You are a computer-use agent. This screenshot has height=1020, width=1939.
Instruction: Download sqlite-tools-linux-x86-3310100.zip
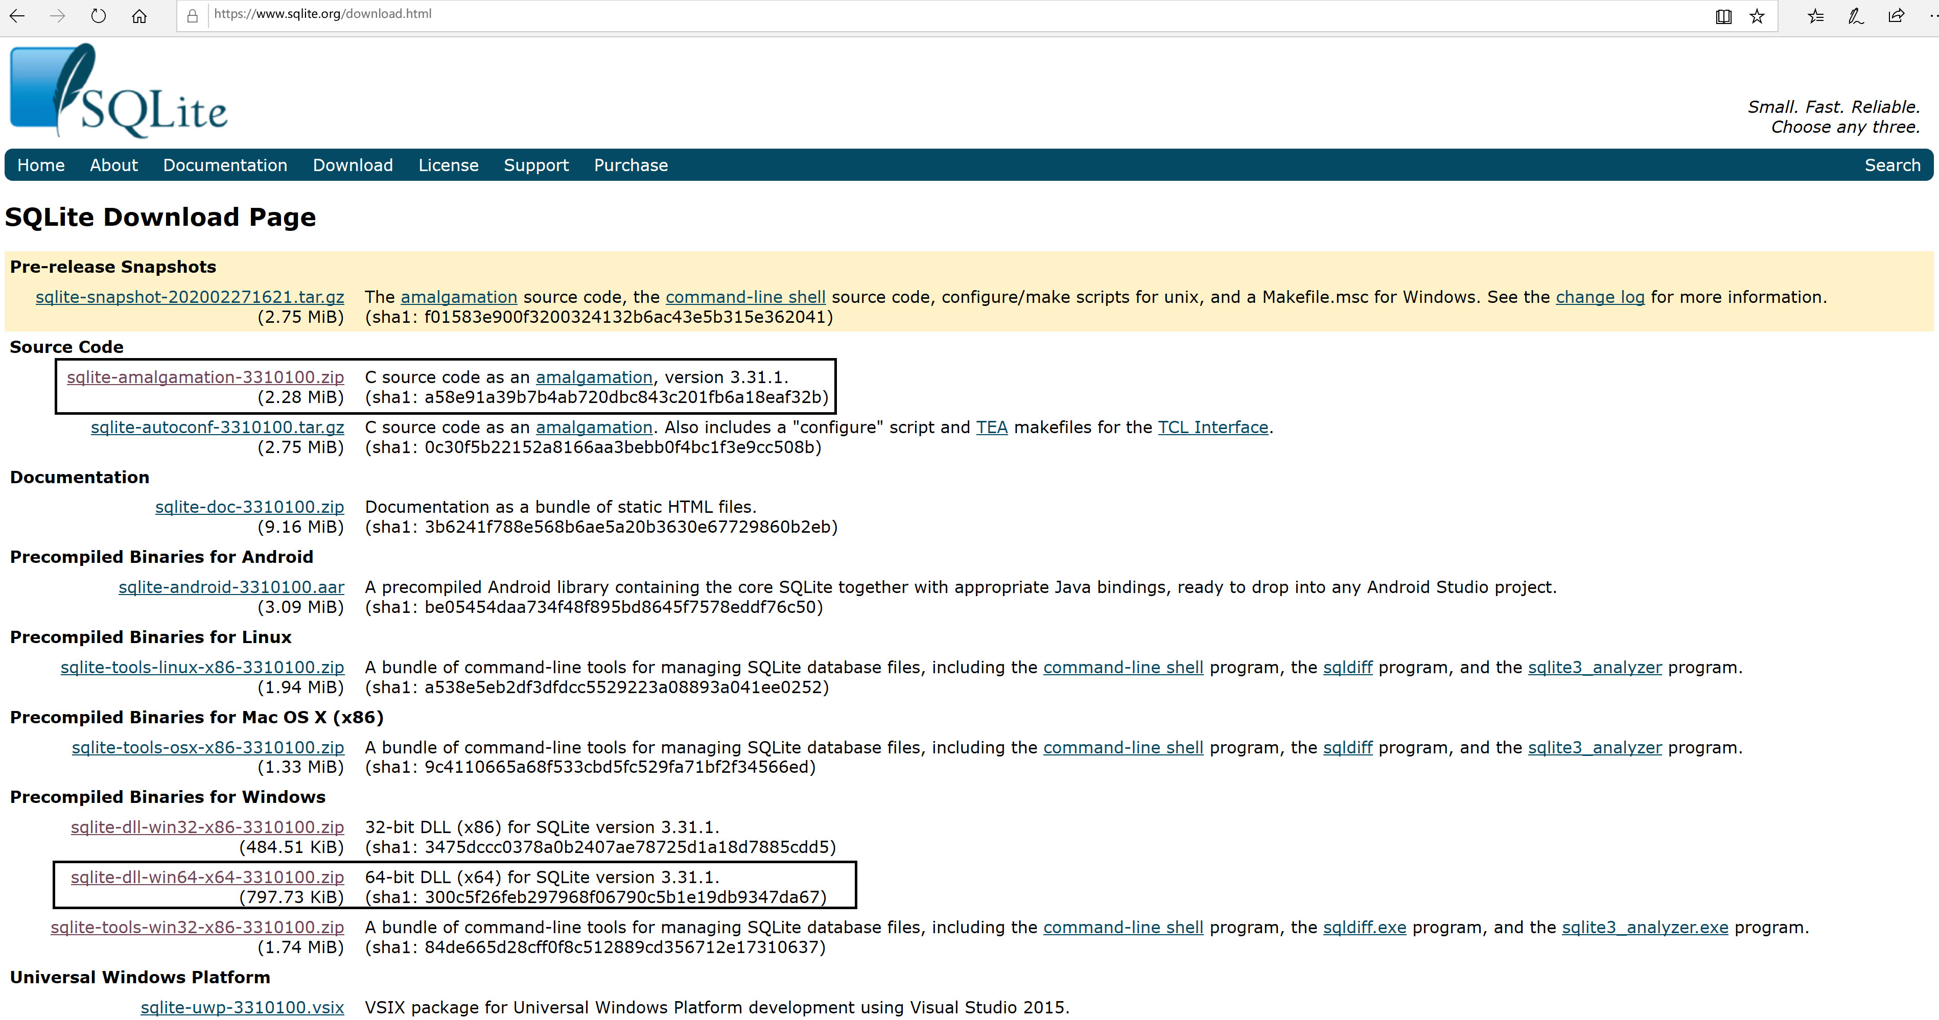(202, 667)
